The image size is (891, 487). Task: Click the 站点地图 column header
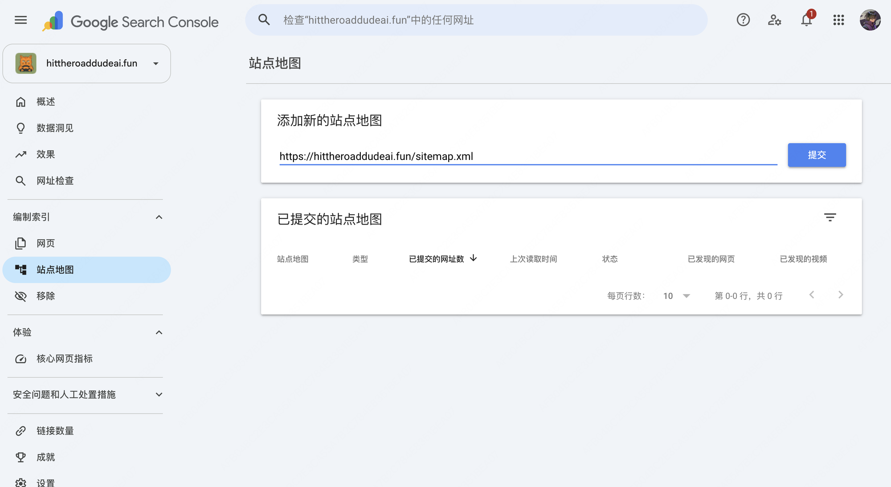pos(293,259)
